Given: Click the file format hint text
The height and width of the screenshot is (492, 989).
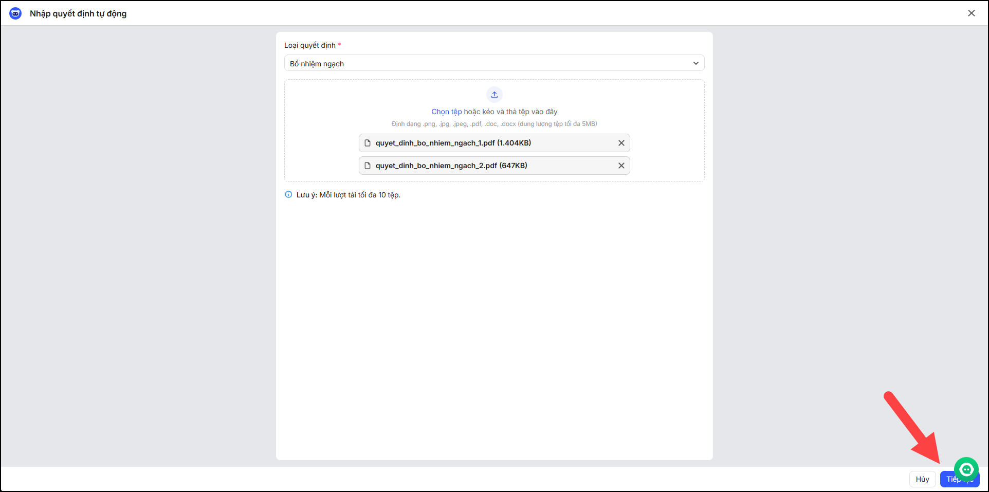Looking at the screenshot, I should pyautogui.click(x=494, y=124).
